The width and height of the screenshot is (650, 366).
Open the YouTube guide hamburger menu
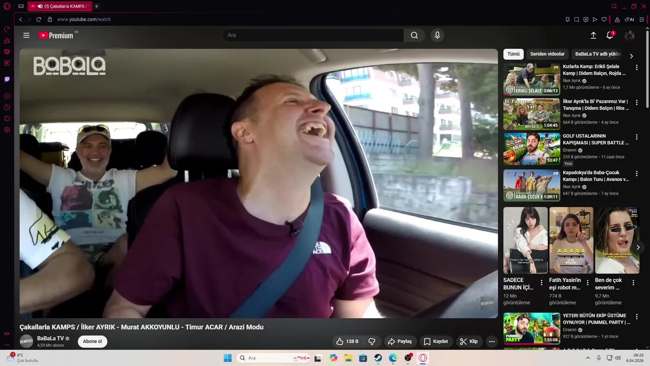click(26, 35)
